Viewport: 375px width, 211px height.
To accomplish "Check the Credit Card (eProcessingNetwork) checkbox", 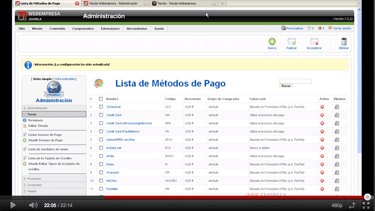I will (101, 123).
